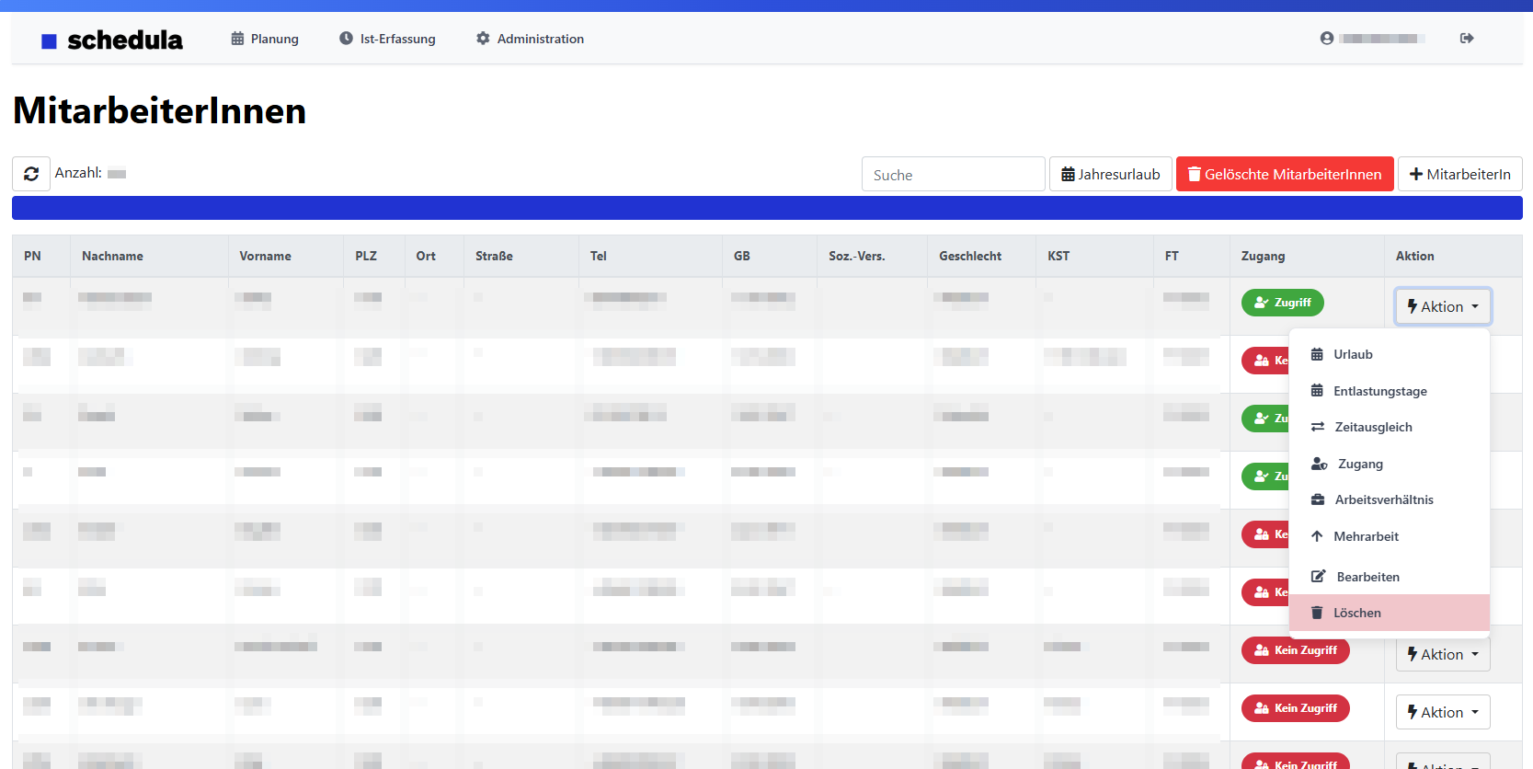Click the schedula logo

point(113,40)
